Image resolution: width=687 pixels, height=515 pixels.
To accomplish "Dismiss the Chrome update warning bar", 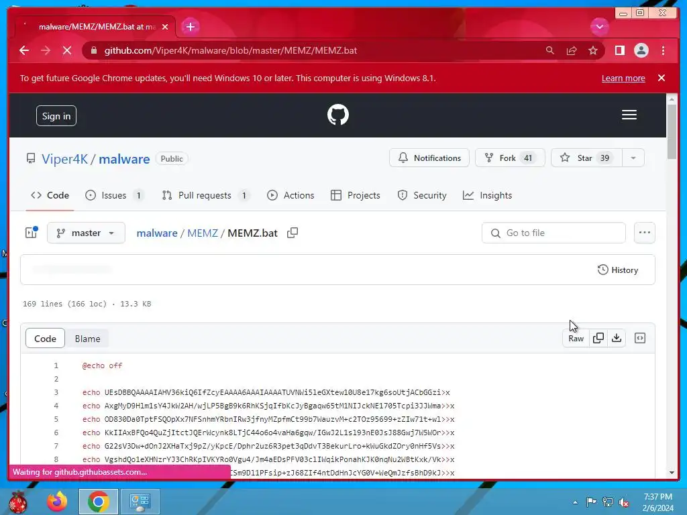I will [662, 78].
